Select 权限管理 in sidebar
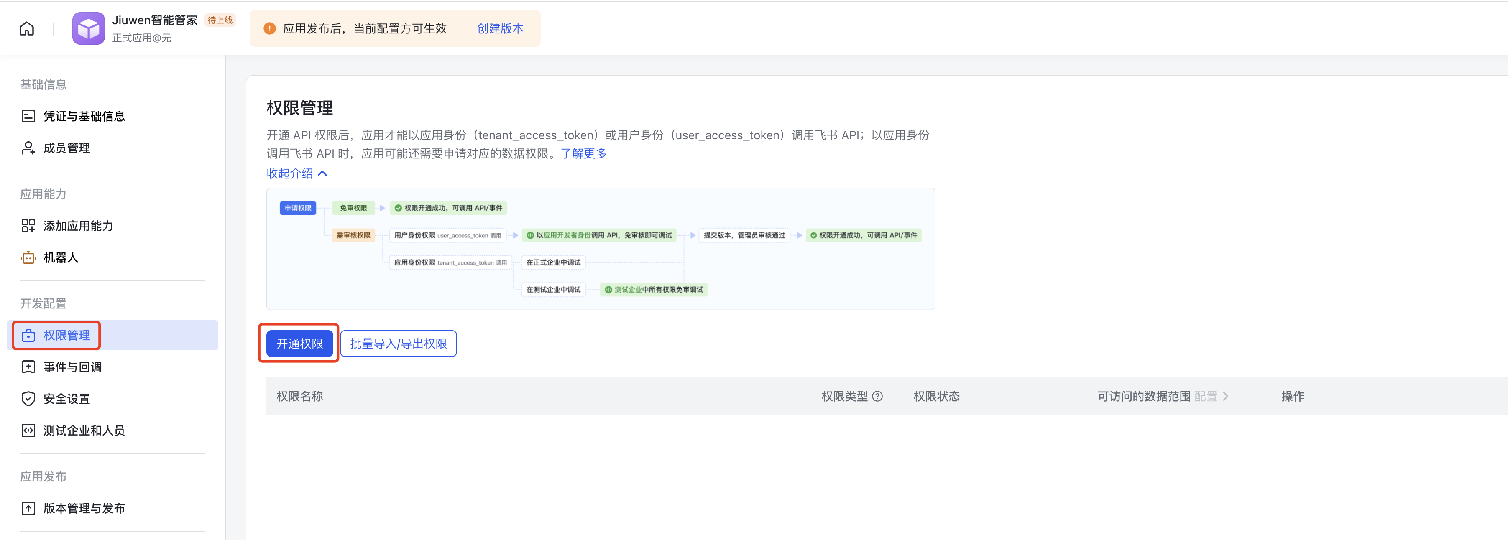1508x540 pixels. [x=67, y=335]
